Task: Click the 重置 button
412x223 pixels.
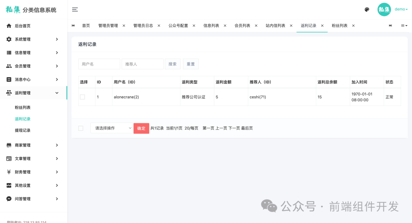Action: pos(191,64)
